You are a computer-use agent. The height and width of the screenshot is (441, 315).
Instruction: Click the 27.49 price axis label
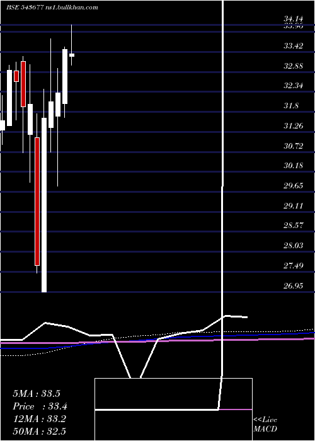coord(294,265)
